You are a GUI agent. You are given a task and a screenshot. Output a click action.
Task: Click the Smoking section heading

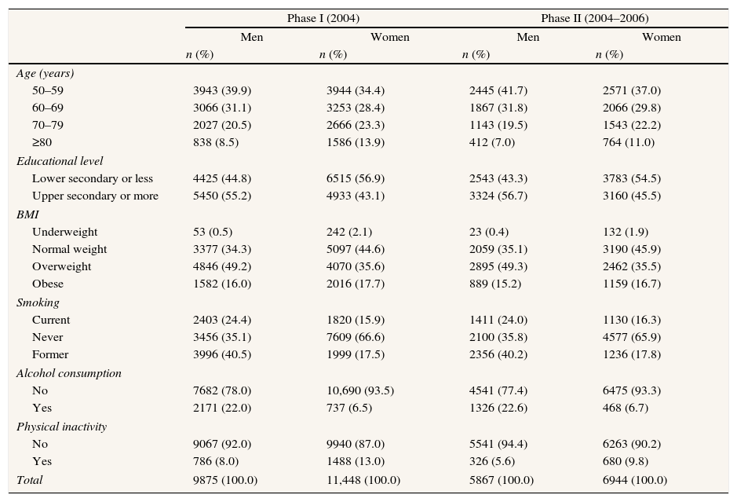click(38, 302)
